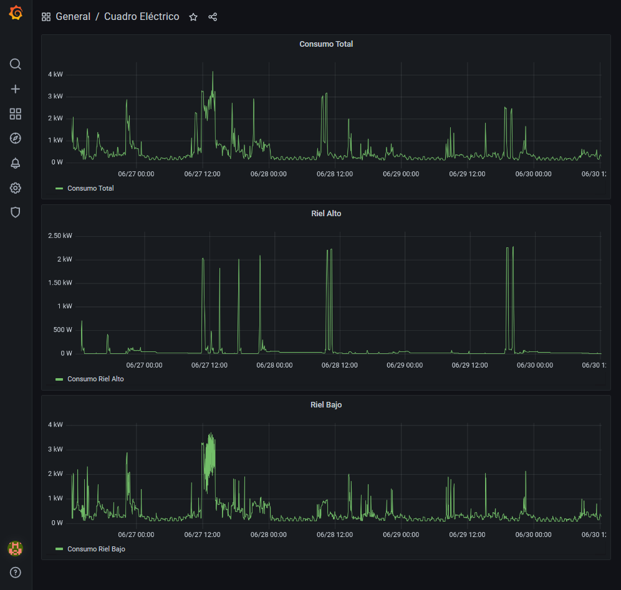Click the 06/29 00:00 label under Riel Bajo
The height and width of the screenshot is (590, 621).
pyautogui.click(x=401, y=535)
